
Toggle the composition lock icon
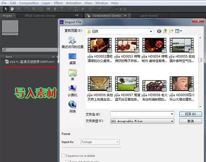click(x=89, y=16)
